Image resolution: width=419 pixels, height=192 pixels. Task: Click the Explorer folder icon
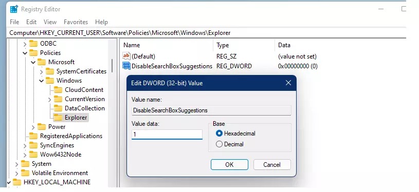pyautogui.click(x=58, y=118)
